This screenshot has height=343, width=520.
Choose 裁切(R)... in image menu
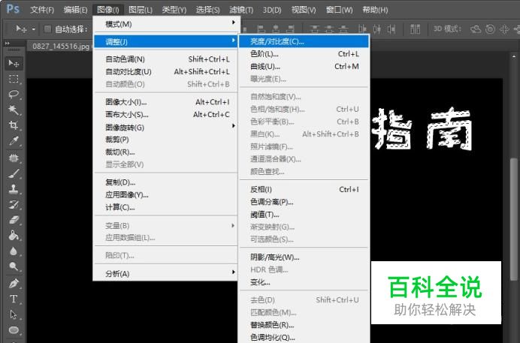pos(166,152)
